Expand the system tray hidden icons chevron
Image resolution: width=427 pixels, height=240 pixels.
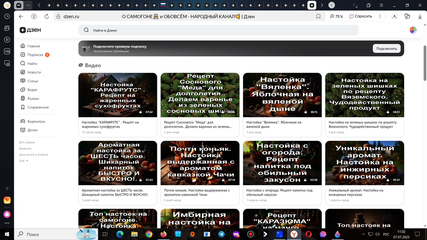[x=363, y=234]
